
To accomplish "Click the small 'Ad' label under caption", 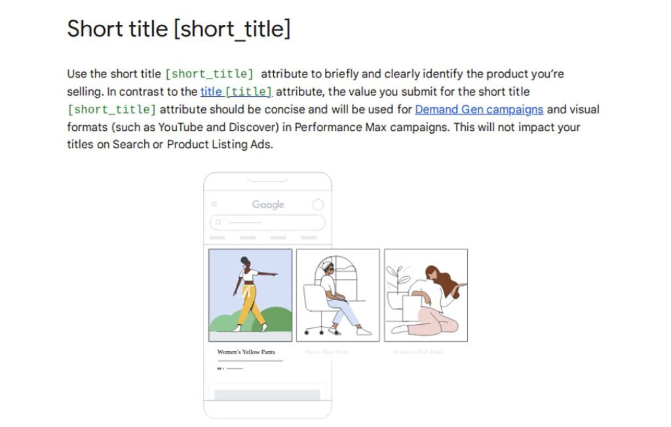I will click(220, 368).
